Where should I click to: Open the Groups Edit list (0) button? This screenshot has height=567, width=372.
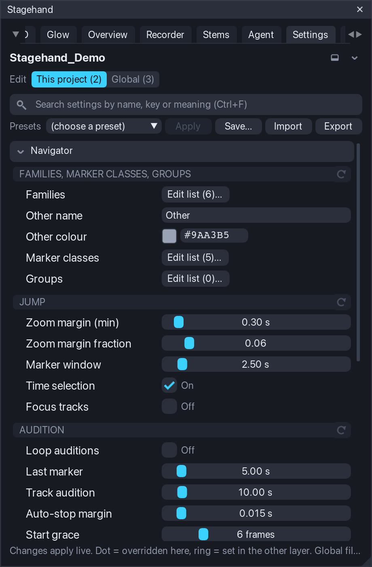coord(195,279)
